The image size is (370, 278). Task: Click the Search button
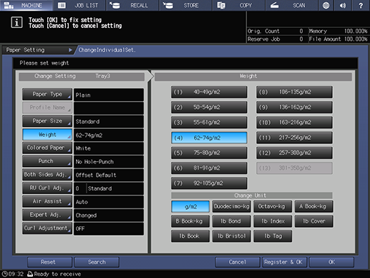tap(97, 262)
